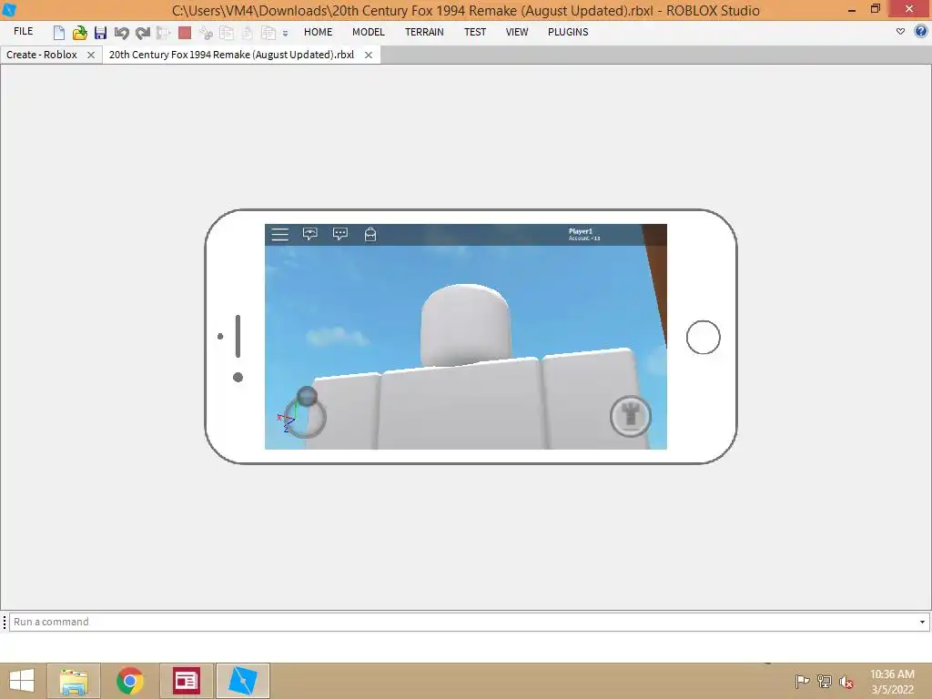Open the Windows Start button

pyautogui.click(x=22, y=681)
